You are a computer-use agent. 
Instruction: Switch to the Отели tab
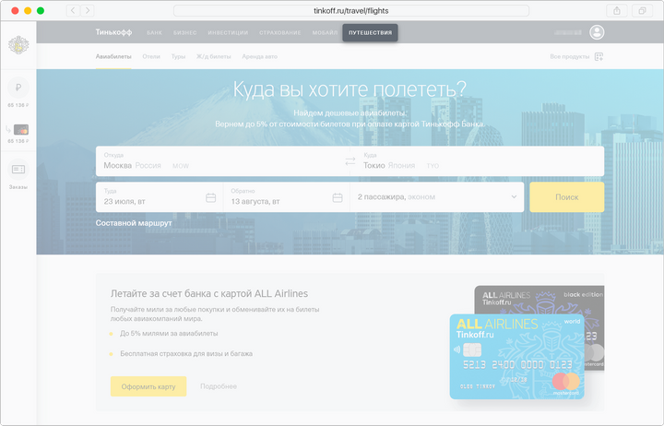(x=151, y=56)
